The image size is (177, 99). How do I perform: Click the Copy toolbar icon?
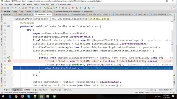(23, 8)
